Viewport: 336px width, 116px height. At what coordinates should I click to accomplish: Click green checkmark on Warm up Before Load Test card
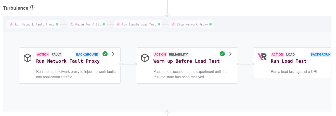[222, 54]
